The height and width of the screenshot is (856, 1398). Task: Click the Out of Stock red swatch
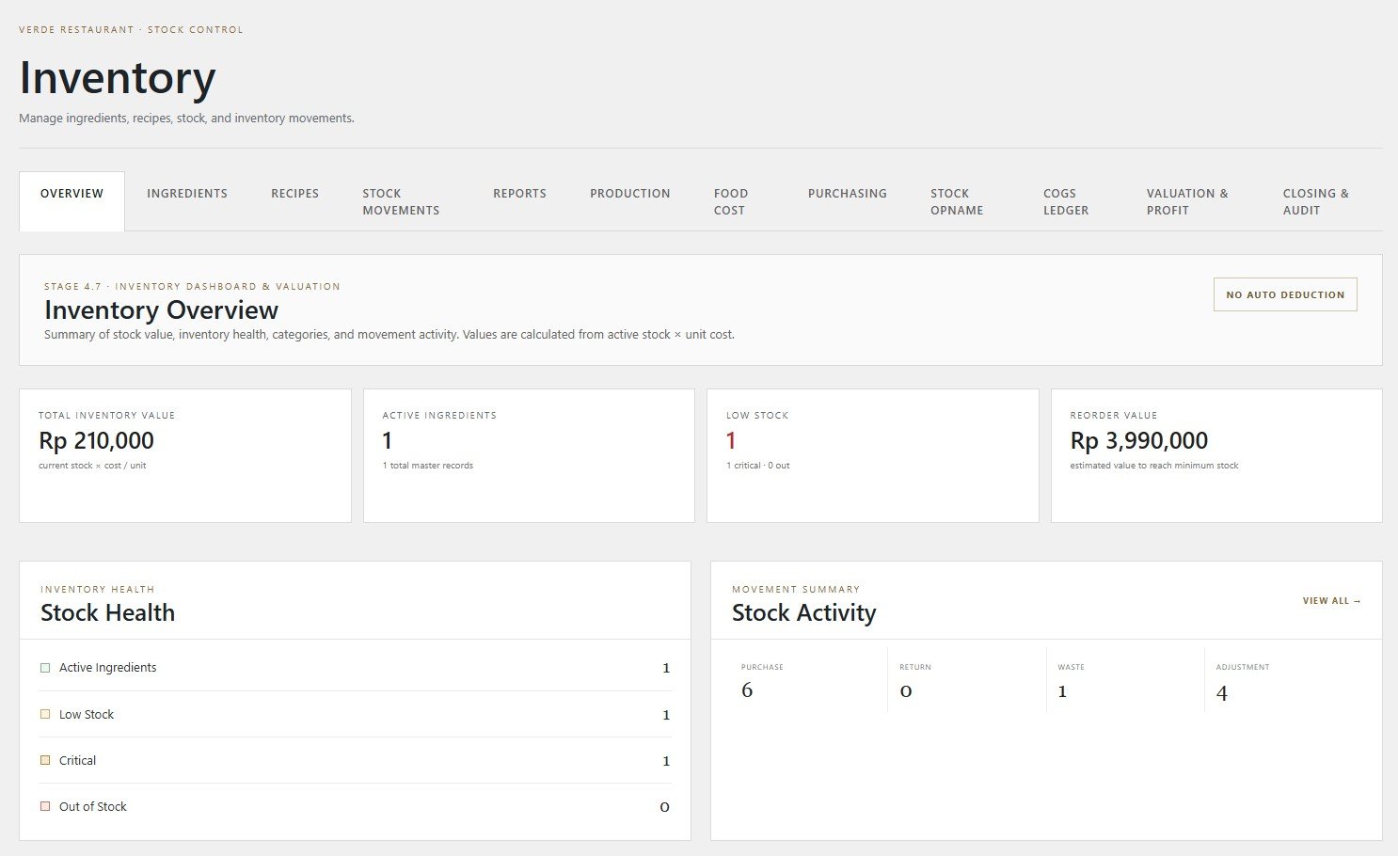[x=45, y=806]
